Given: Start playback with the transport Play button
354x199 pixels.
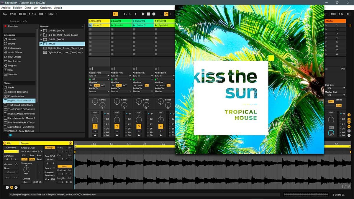Looking at the screenshot, I should pos(143,14).
